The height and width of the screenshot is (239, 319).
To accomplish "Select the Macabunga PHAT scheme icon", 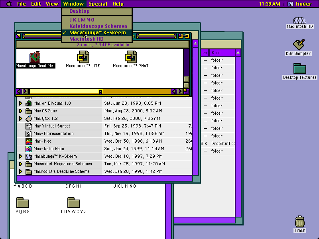I will [131, 57].
